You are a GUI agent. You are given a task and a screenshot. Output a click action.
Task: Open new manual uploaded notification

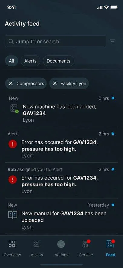pos(61,216)
